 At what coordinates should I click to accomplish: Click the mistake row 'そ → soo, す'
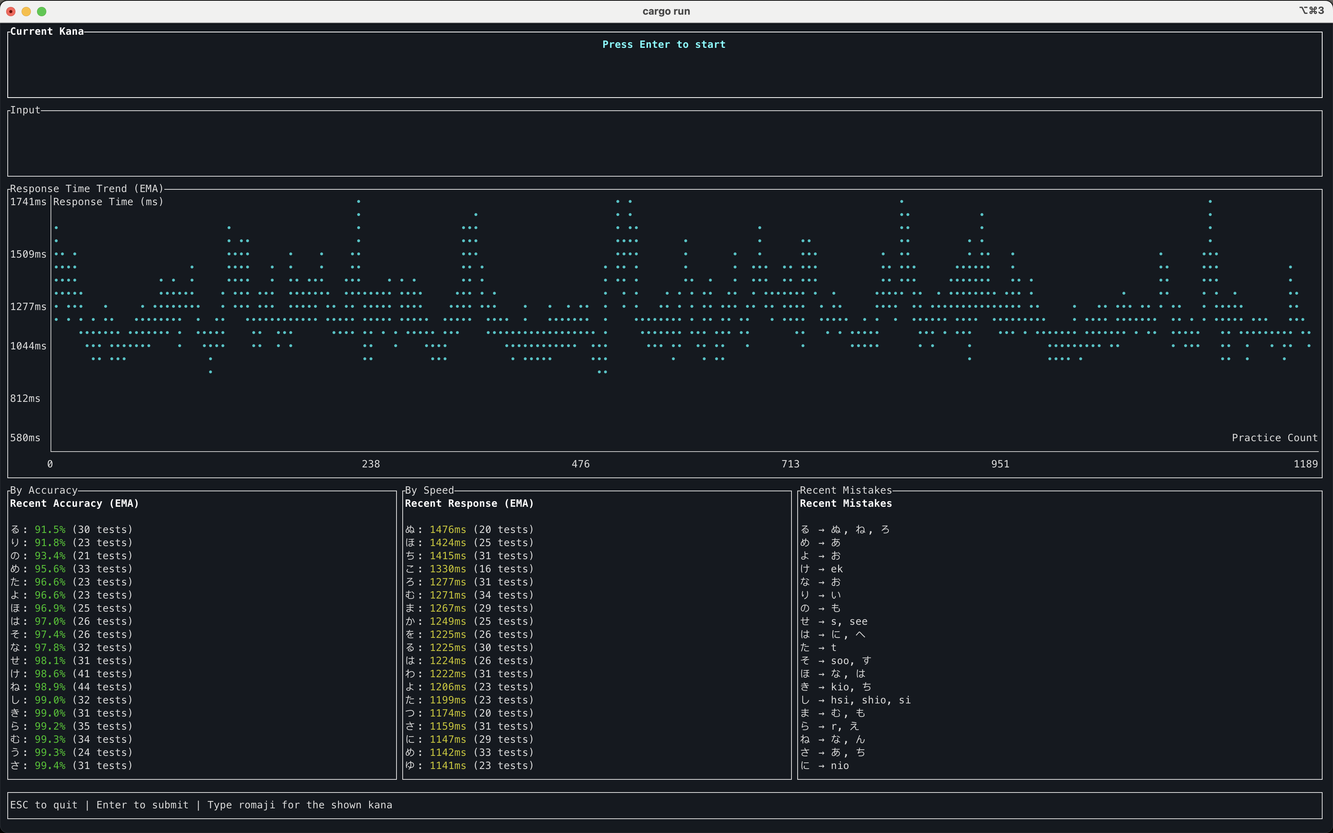pyautogui.click(x=835, y=661)
